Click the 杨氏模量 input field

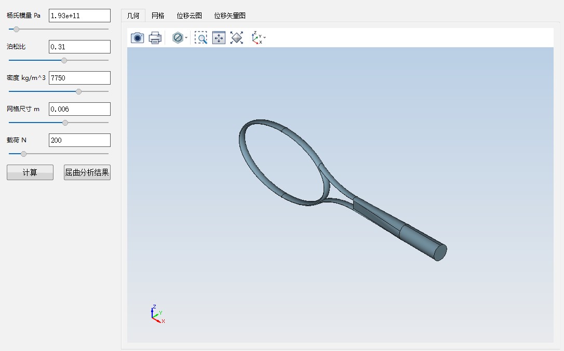click(79, 16)
